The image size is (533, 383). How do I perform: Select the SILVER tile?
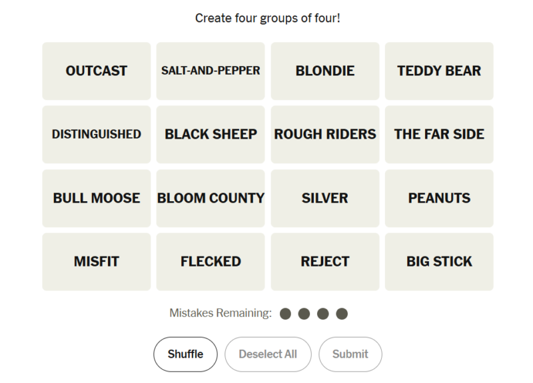click(325, 198)
